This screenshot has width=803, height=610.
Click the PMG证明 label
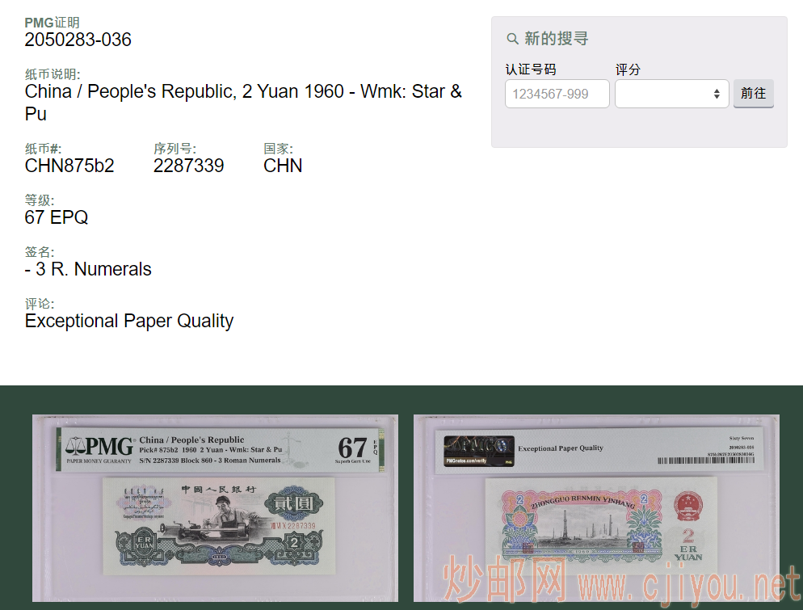tap(52, 23)
